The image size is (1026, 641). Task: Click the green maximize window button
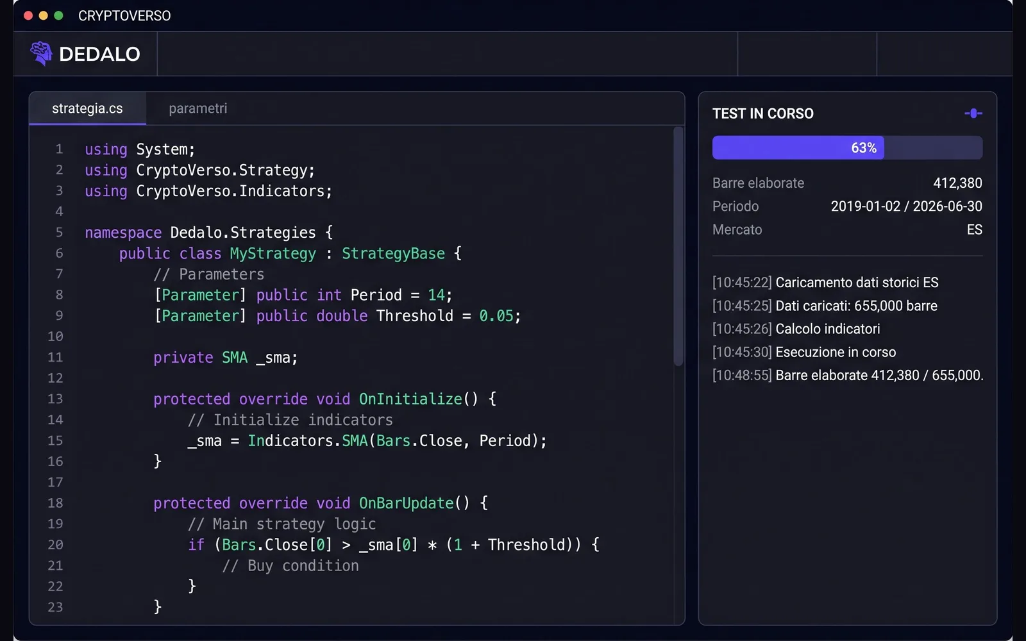(x=58, y=15)
